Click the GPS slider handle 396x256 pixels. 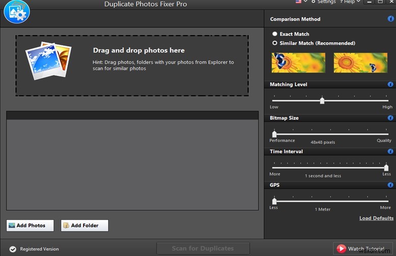point(274,201)
